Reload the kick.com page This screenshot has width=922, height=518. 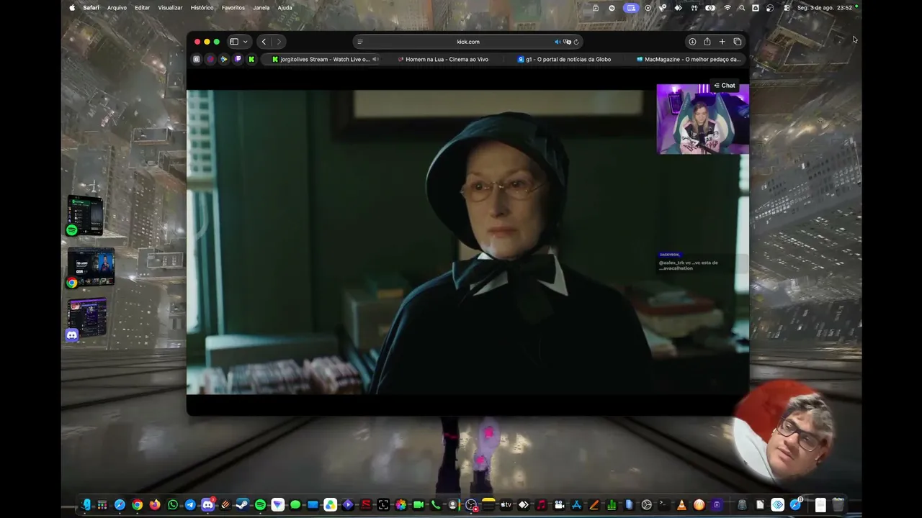pos(576,42)
